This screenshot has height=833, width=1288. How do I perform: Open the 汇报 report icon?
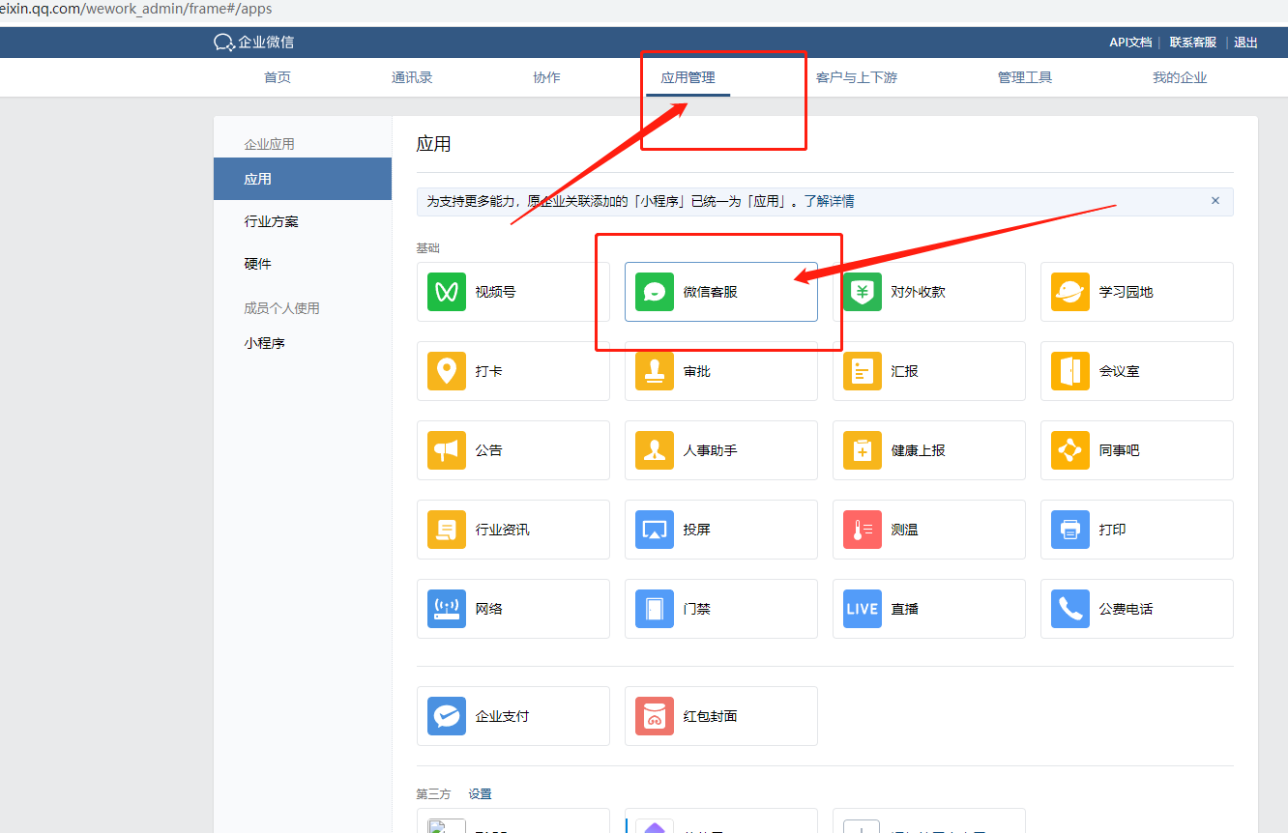863,371
